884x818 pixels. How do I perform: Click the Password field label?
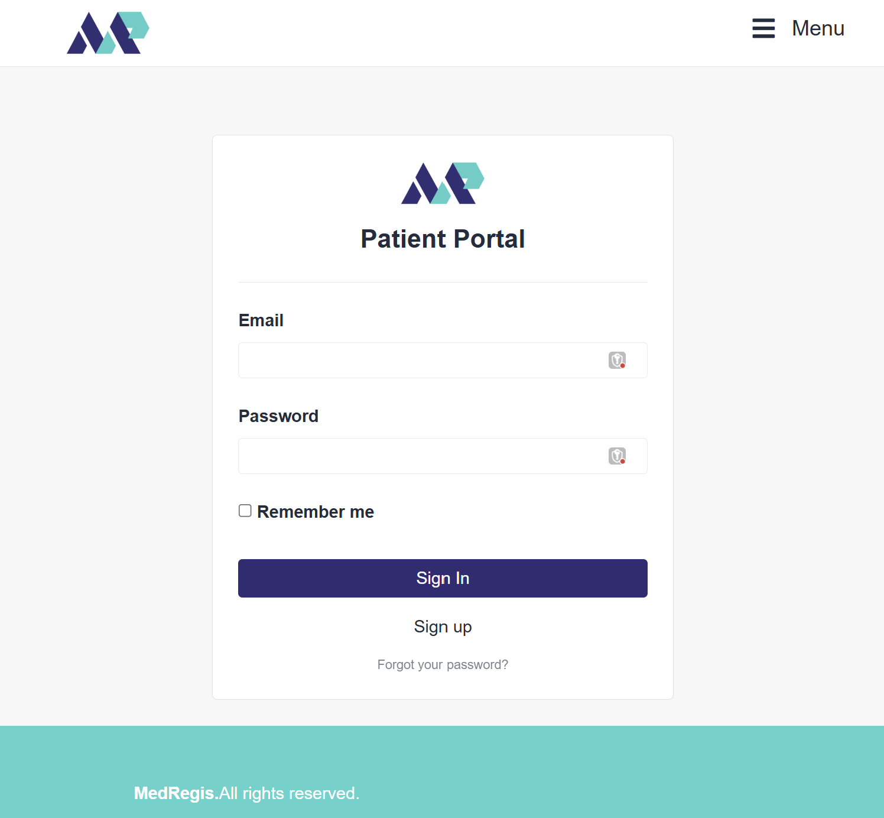278,416
